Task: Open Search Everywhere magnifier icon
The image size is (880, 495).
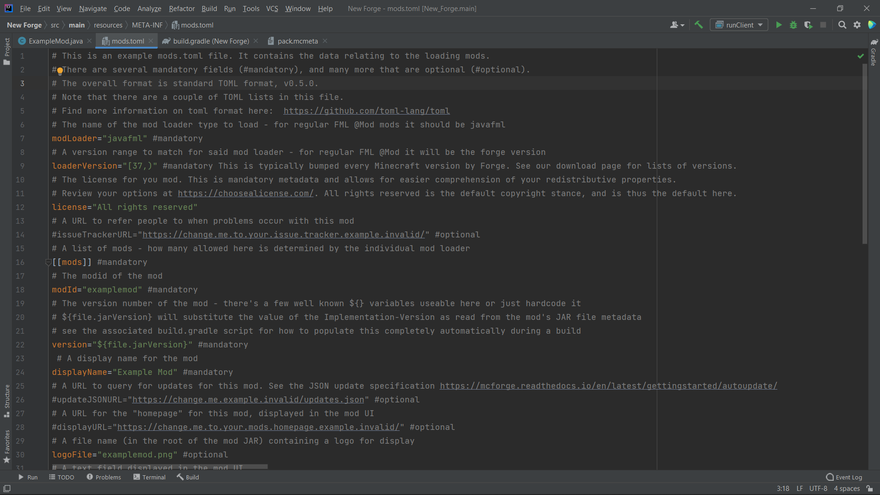Action: pos(842,25)
